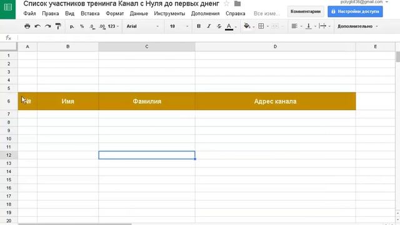Screen dimensions: 400x225
Task: Click the № header cell
Action: (x=27, y=101)
